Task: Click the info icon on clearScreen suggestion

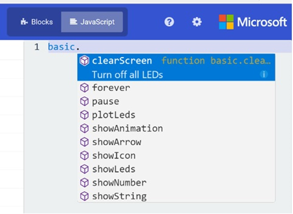Action: pos(264,74)
